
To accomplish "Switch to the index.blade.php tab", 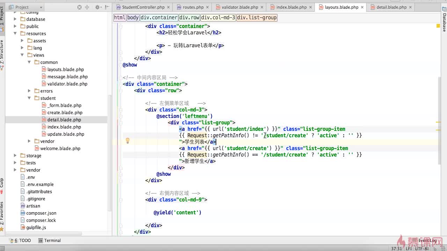I will coord(291,7).
